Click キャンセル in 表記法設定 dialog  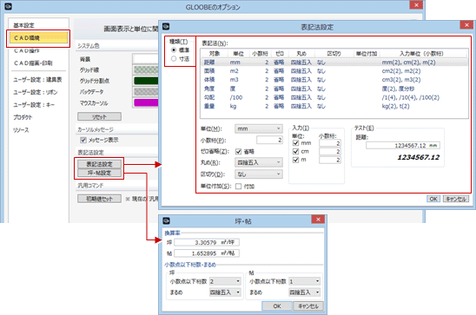click(x=456, y=199)
